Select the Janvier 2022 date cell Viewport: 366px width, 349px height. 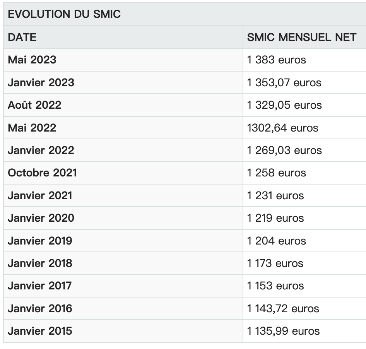pyautogui.click(x=41, y=150)
